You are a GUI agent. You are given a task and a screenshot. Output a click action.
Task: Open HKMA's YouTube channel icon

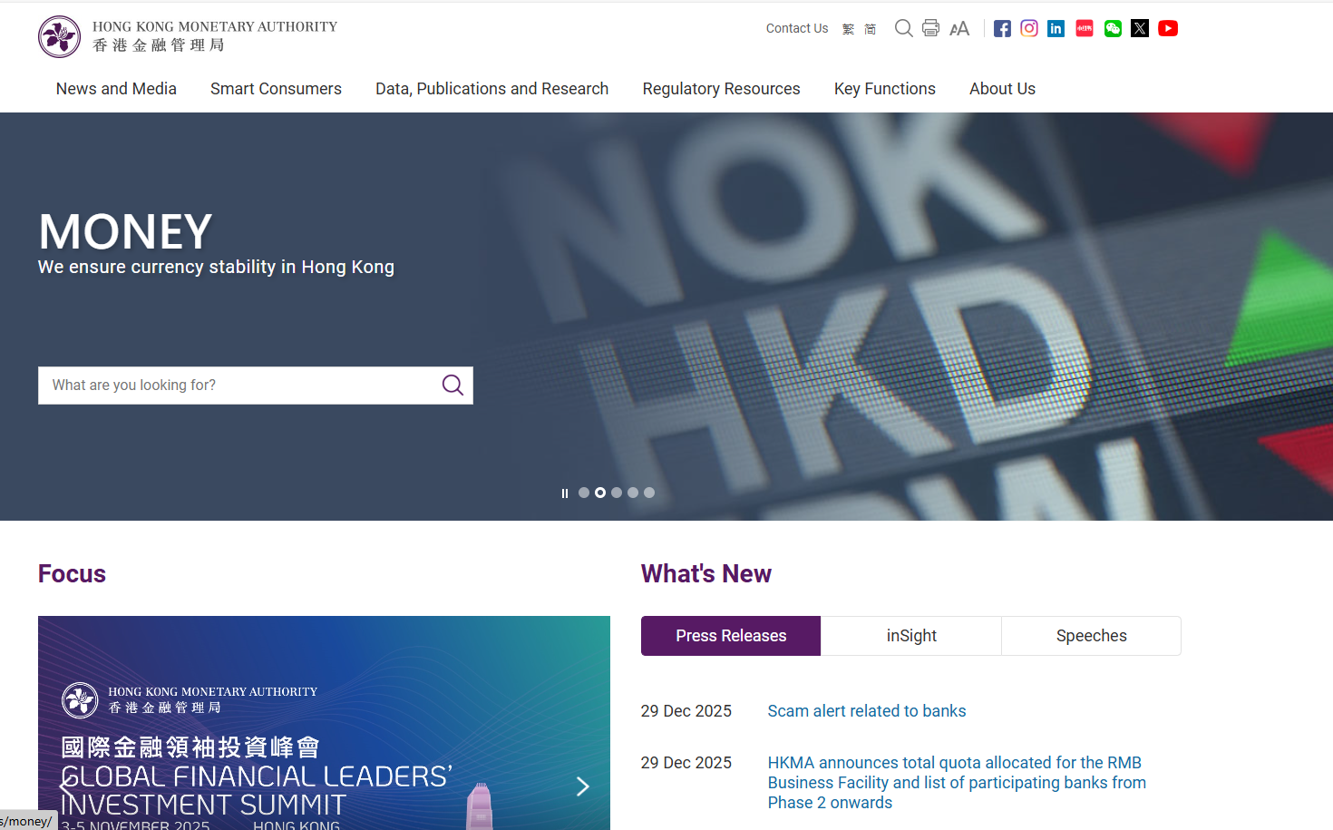click(x=1168, y=28)
